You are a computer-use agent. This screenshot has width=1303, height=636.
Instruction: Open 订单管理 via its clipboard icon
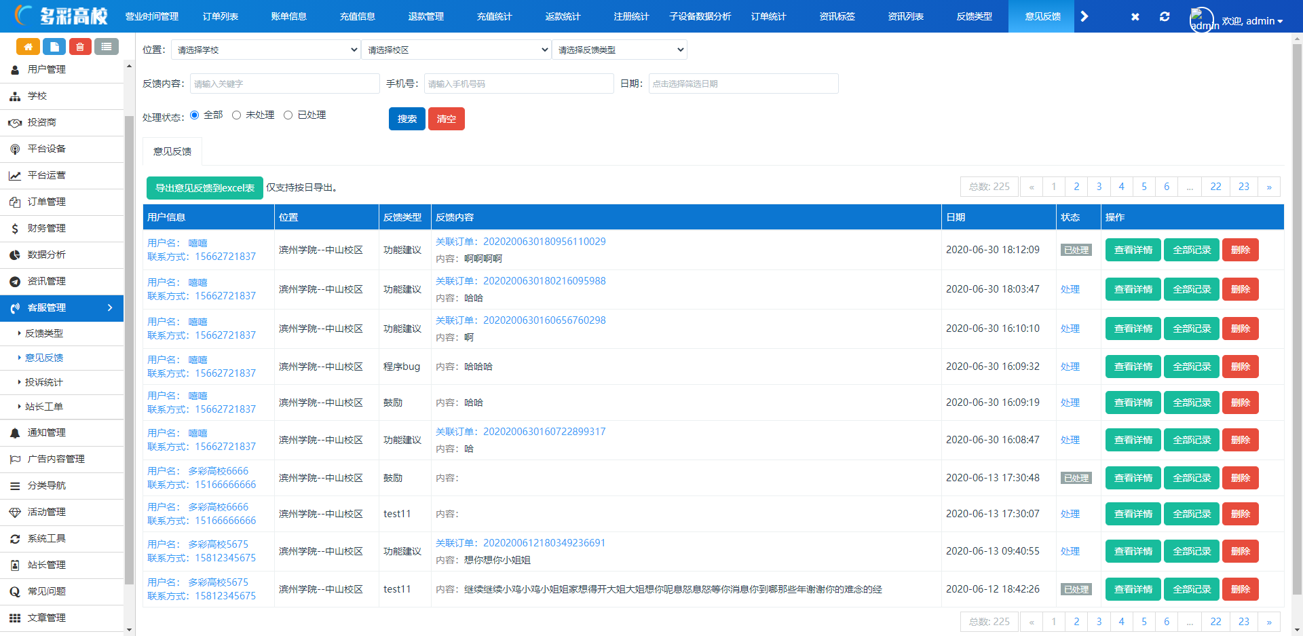tap(15, 202)
